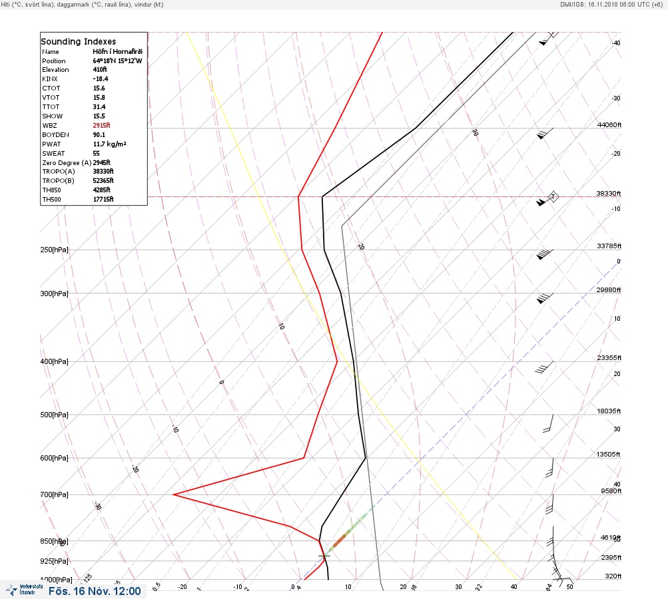Image resolution: width=668 pixels, height=599 pixels.
Task: Click the wind barb at 400 hPa
Action: tap(544, 367)
